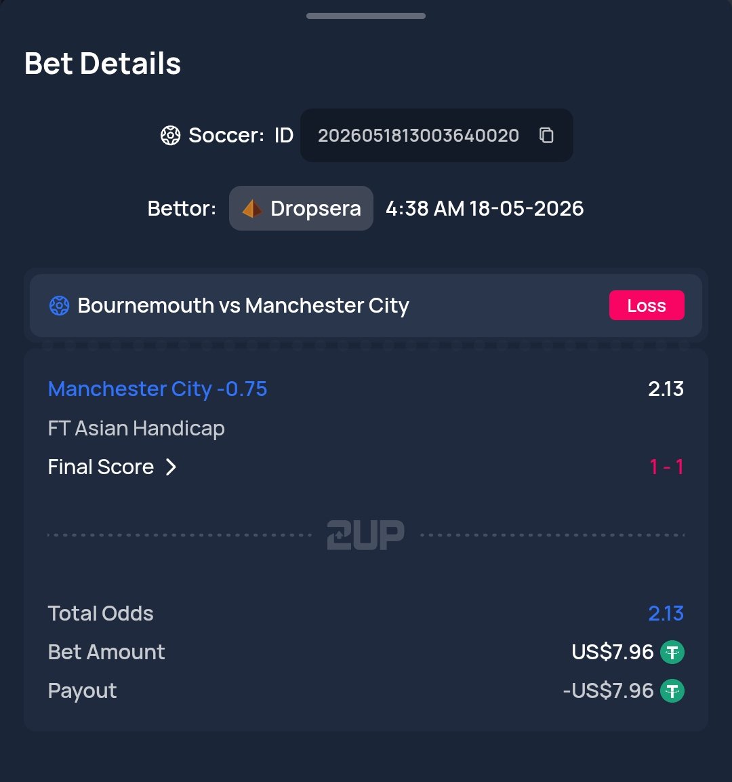Viewport: 732px width, 782px height.
Task: Click the Bet Details heading
Action: point(102,63)
